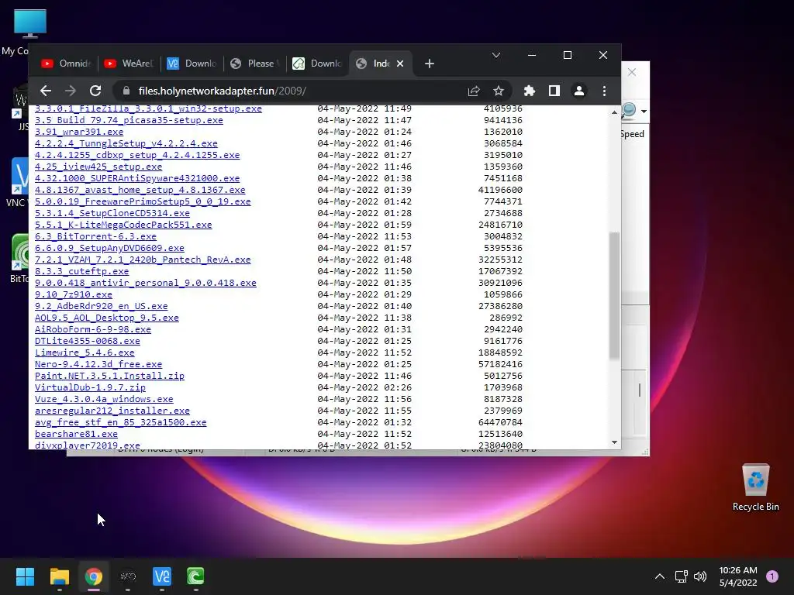The height and width of the screenshot is (595, 794).
Task: Share this page icon in address bar
Action: 474,91
